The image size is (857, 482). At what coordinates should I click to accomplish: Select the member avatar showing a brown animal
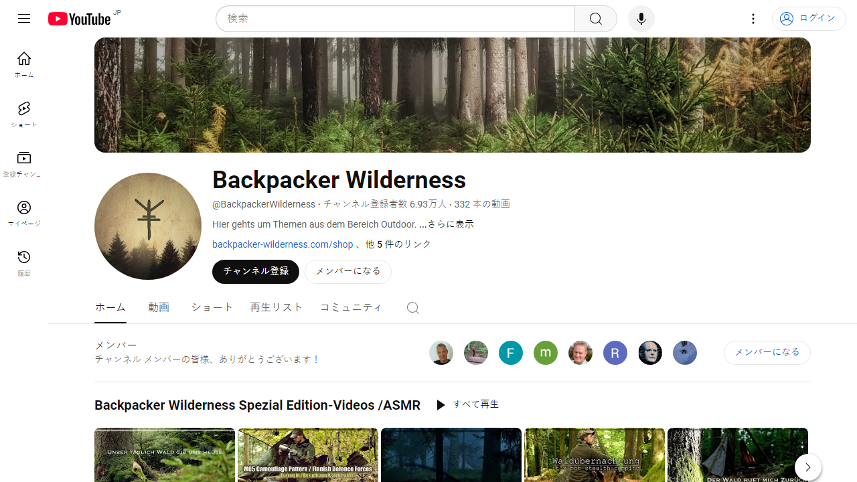pyautogui.click(x=476, y=353)
